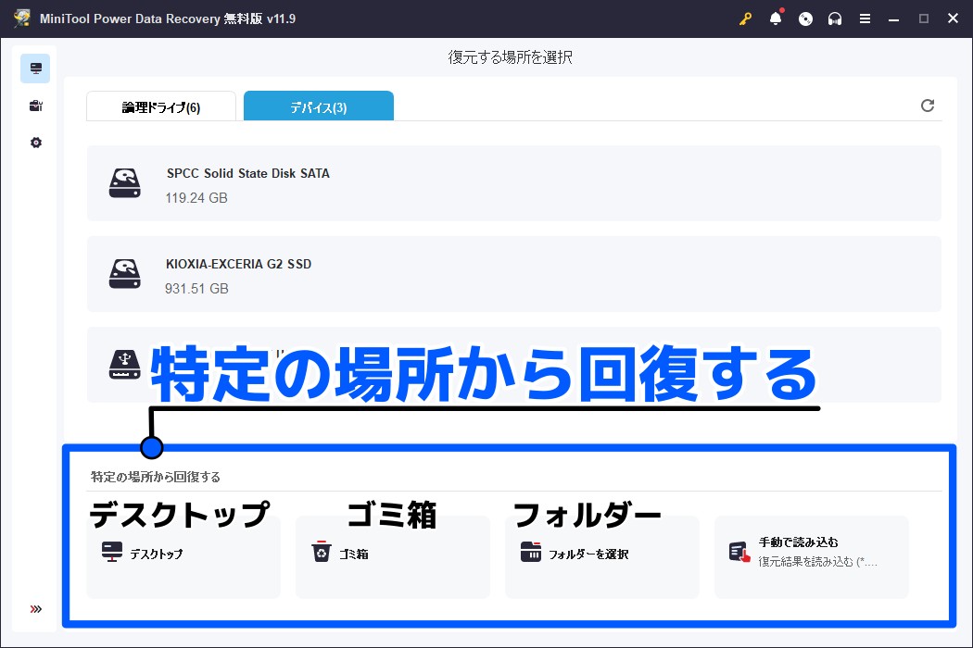This screenshot has height=648, width=973.
Task: Select the data recovery monitor icon in sidebar
Action: [35, 68]
